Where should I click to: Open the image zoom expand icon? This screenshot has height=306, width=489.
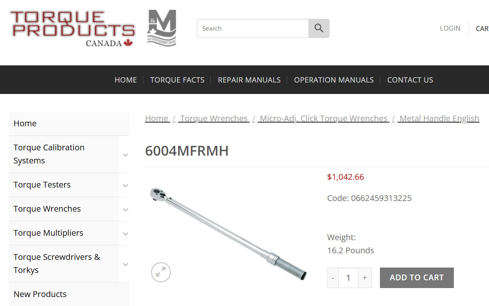pyautogui.click(x=161, y=272)
